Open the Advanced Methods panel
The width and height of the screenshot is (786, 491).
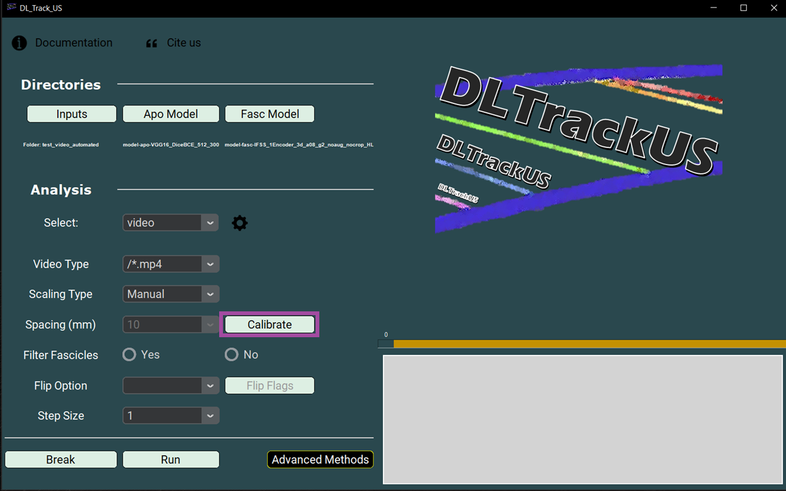pyautogui.click(x=320, y=459)
